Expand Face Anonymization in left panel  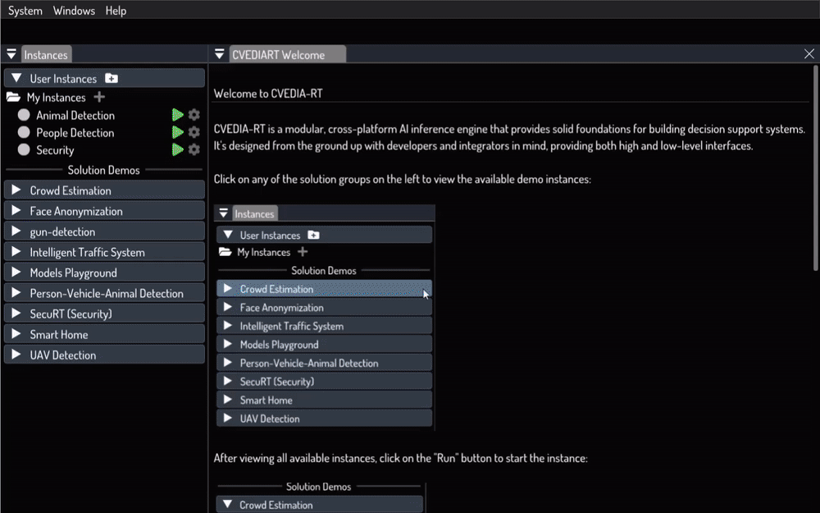click(104, 211)
